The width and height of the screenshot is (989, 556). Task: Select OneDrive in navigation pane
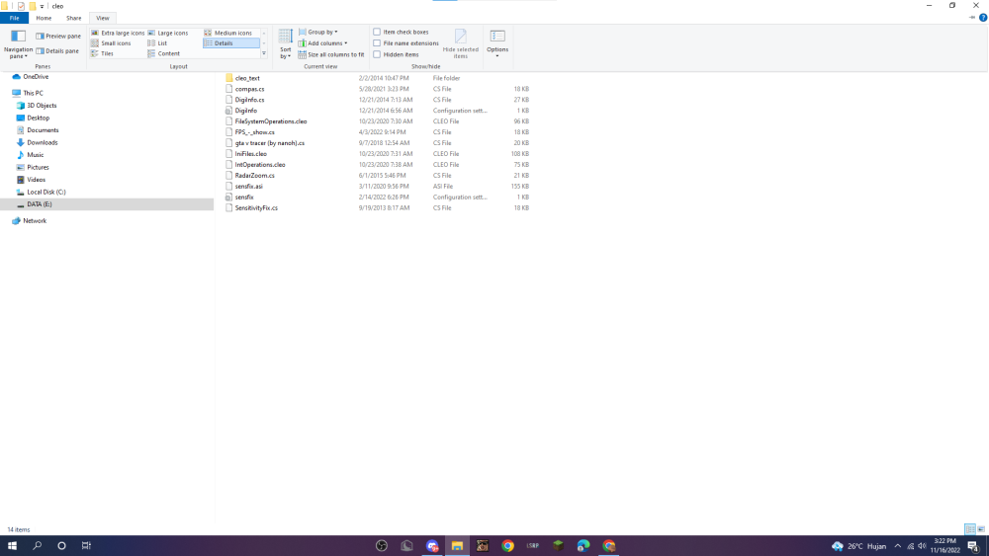tap(36, 77)
